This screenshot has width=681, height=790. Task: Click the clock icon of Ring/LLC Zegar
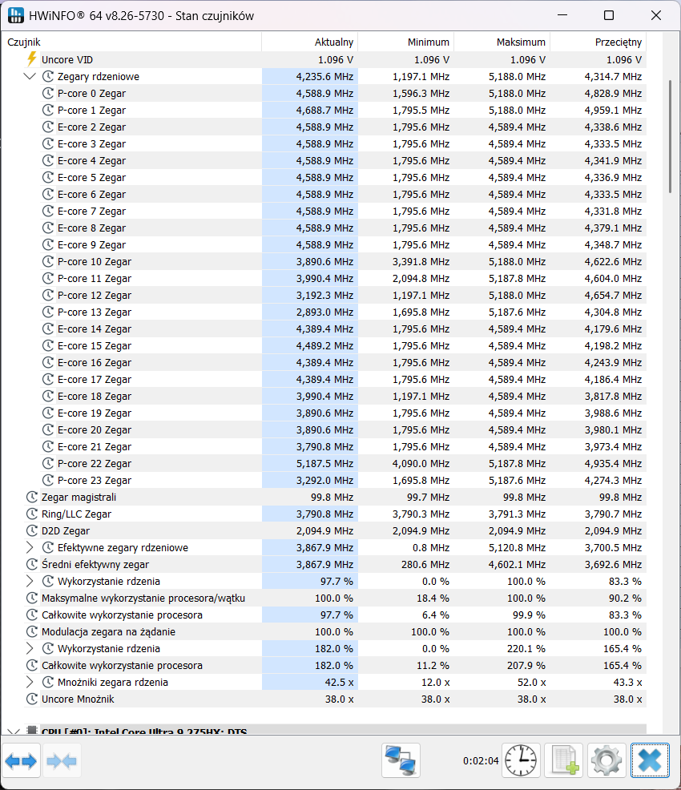coord(32,514)
